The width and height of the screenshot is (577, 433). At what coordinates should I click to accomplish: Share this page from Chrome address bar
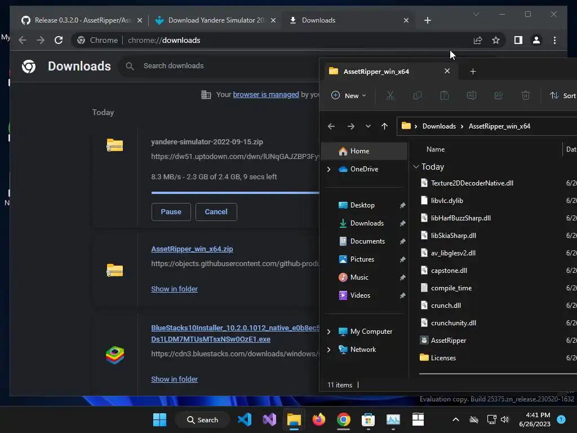(x=478, y=40)
